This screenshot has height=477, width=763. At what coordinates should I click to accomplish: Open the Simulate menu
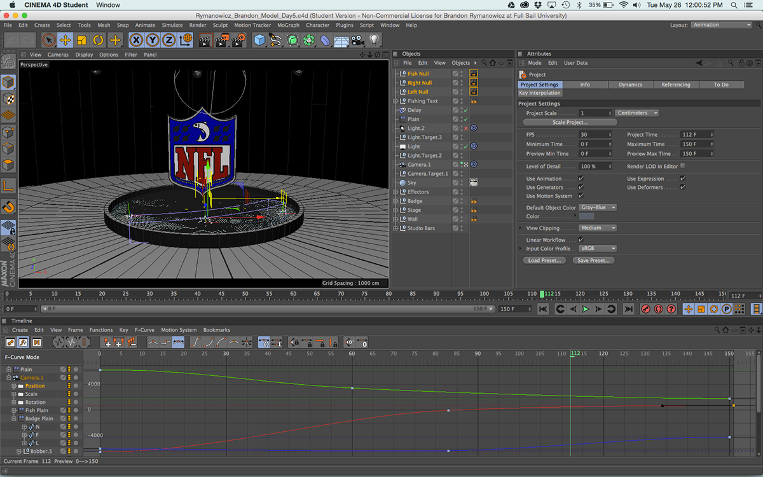tap(172, 25)
